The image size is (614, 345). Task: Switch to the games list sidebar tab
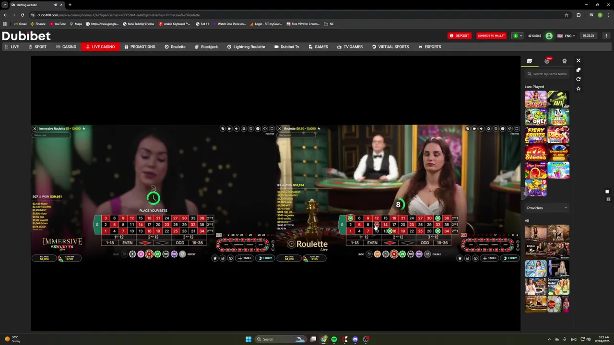(x=530, y=61)
